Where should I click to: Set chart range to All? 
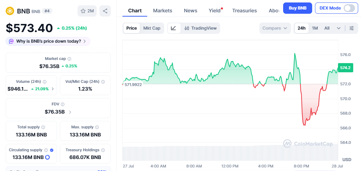tap(327, 28)
